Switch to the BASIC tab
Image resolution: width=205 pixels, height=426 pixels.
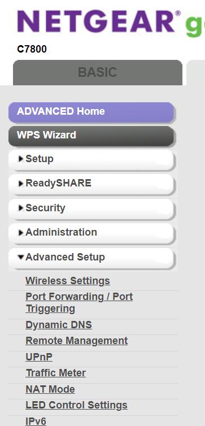98,72
